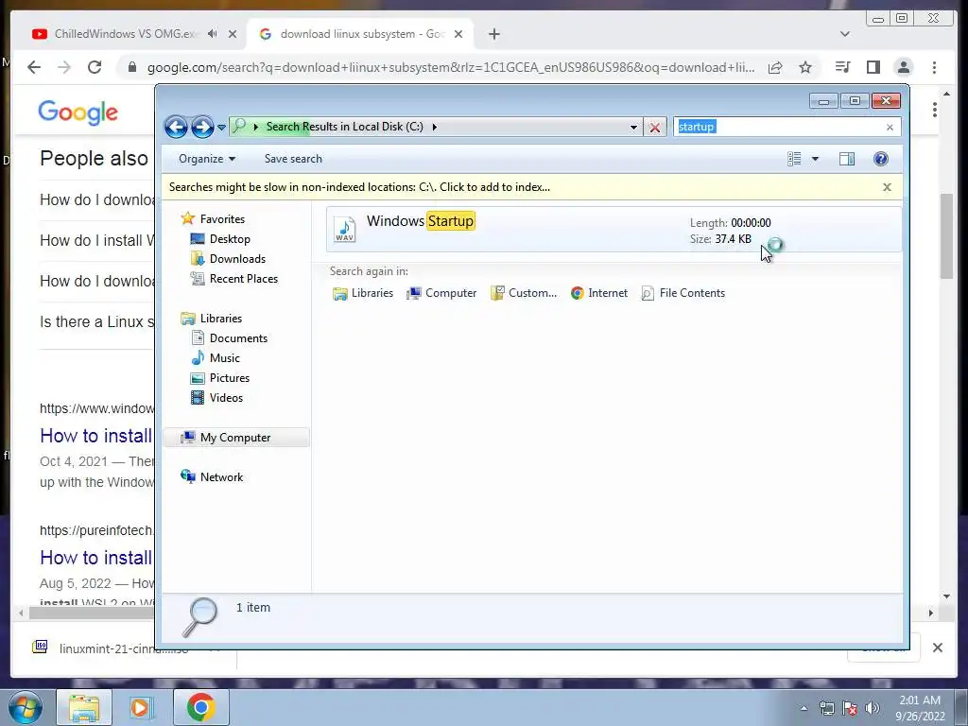Open Desktop in navigation pane
968x726 pixels.
(220, 239)
